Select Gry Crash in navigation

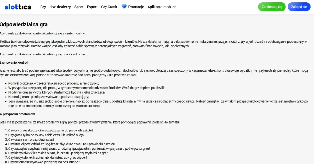coord(109,7)
